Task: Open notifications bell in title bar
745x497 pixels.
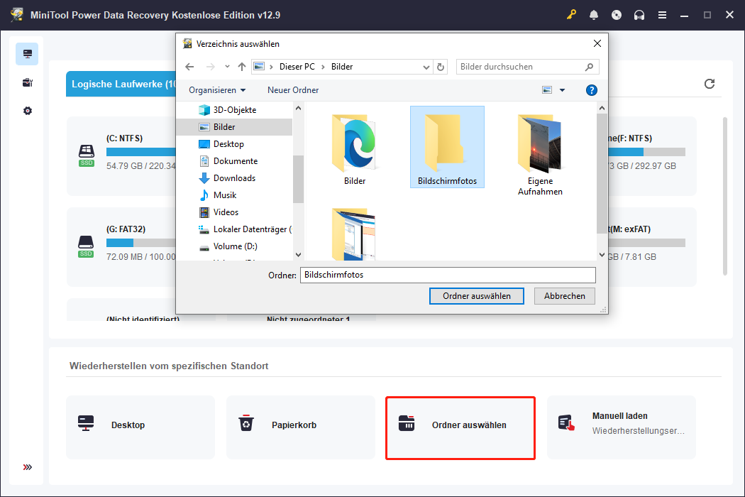Action: click(594, 15)
